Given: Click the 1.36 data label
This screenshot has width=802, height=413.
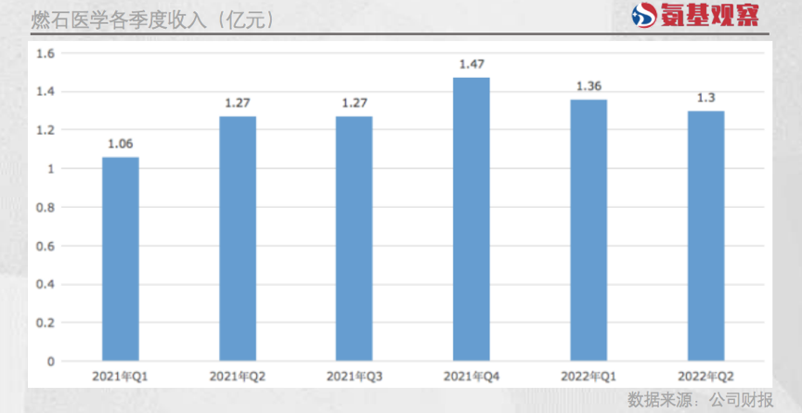Looking at the screenshot, I should tap(589, 85).
